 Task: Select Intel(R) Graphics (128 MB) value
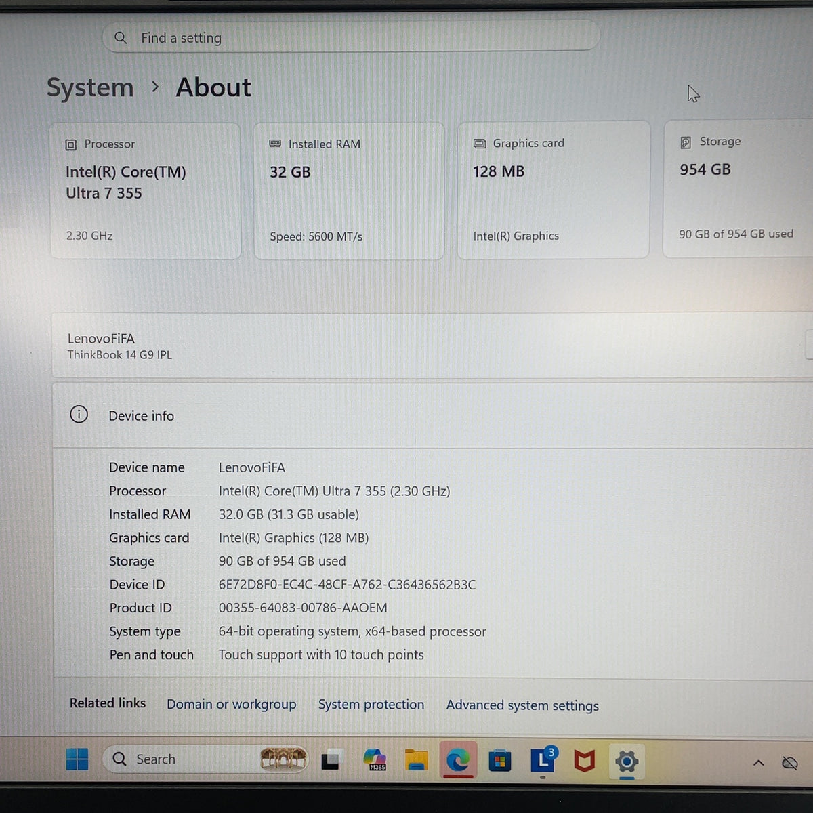pos(293,538)
